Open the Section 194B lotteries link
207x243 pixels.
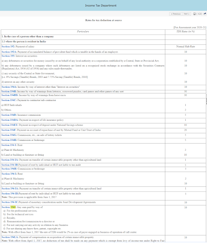point(9,92)
